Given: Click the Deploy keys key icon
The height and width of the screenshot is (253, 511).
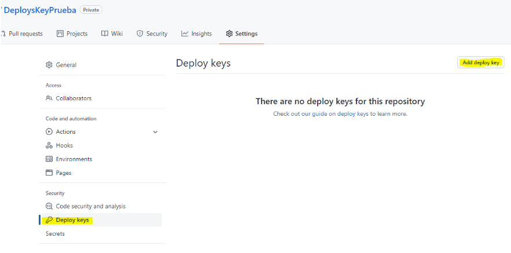Looking at the screenshot, I should pyautogui.click(x=49, y=220).
